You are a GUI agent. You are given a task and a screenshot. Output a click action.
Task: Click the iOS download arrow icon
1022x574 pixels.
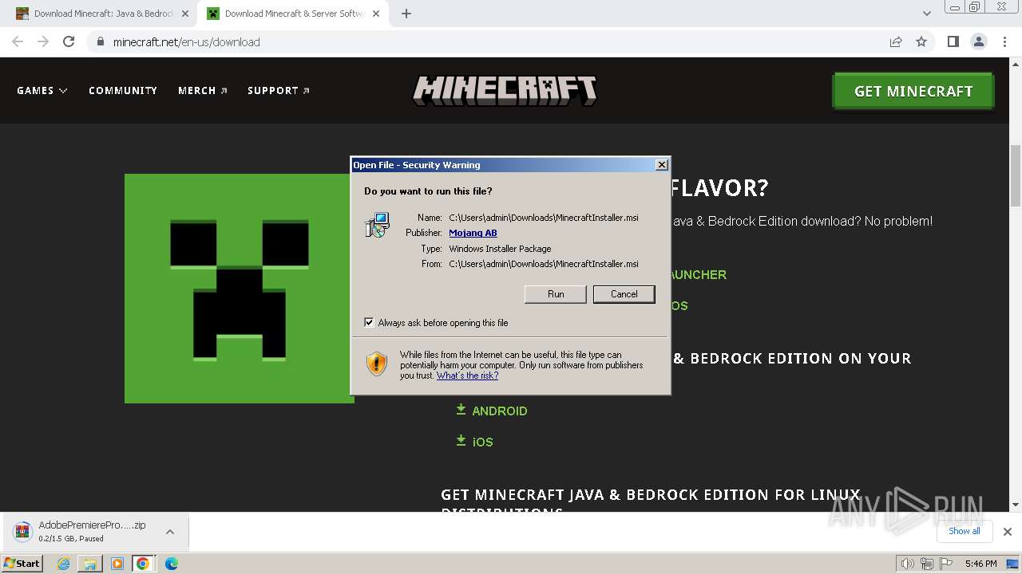(x=461, y=441)
